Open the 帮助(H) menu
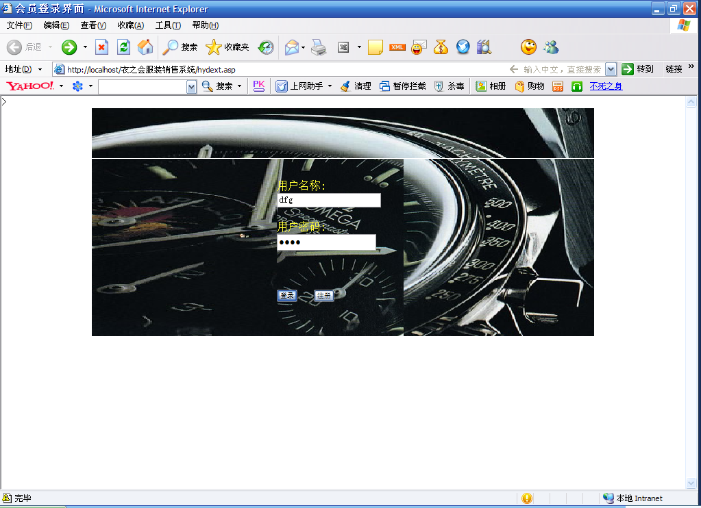The image size is (701, 508). click(206, 25)
